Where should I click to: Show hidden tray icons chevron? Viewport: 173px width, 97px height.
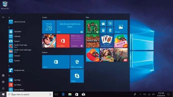click(x=140, y=94)
